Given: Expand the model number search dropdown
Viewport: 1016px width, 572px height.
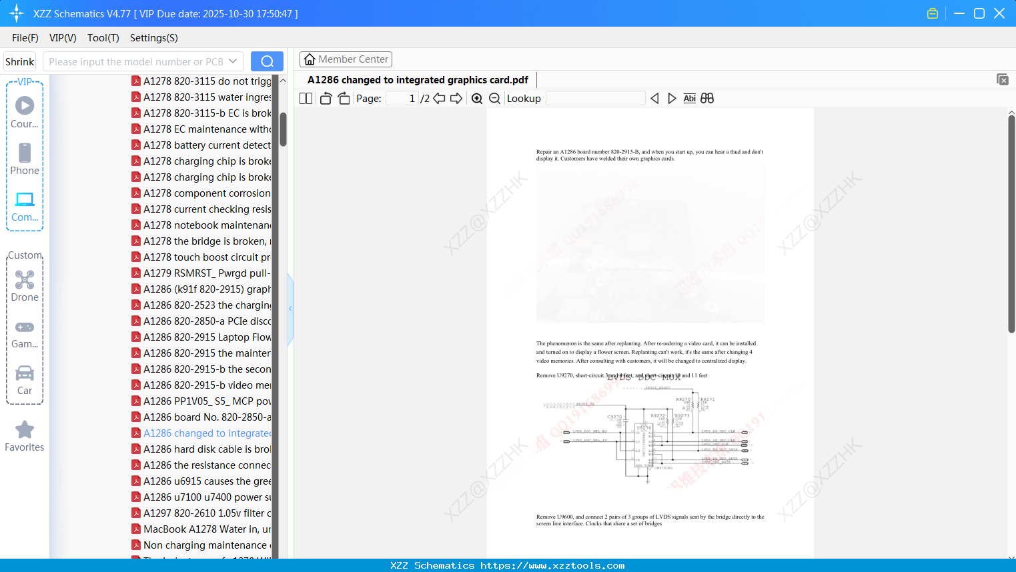Looking at the screenshot, I should [x=233, y=61].
